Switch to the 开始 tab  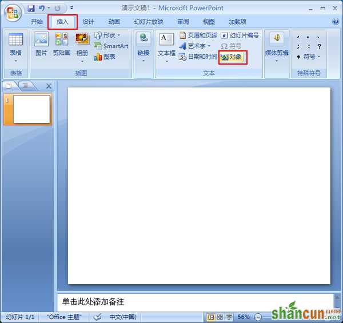tap(37, 22)
